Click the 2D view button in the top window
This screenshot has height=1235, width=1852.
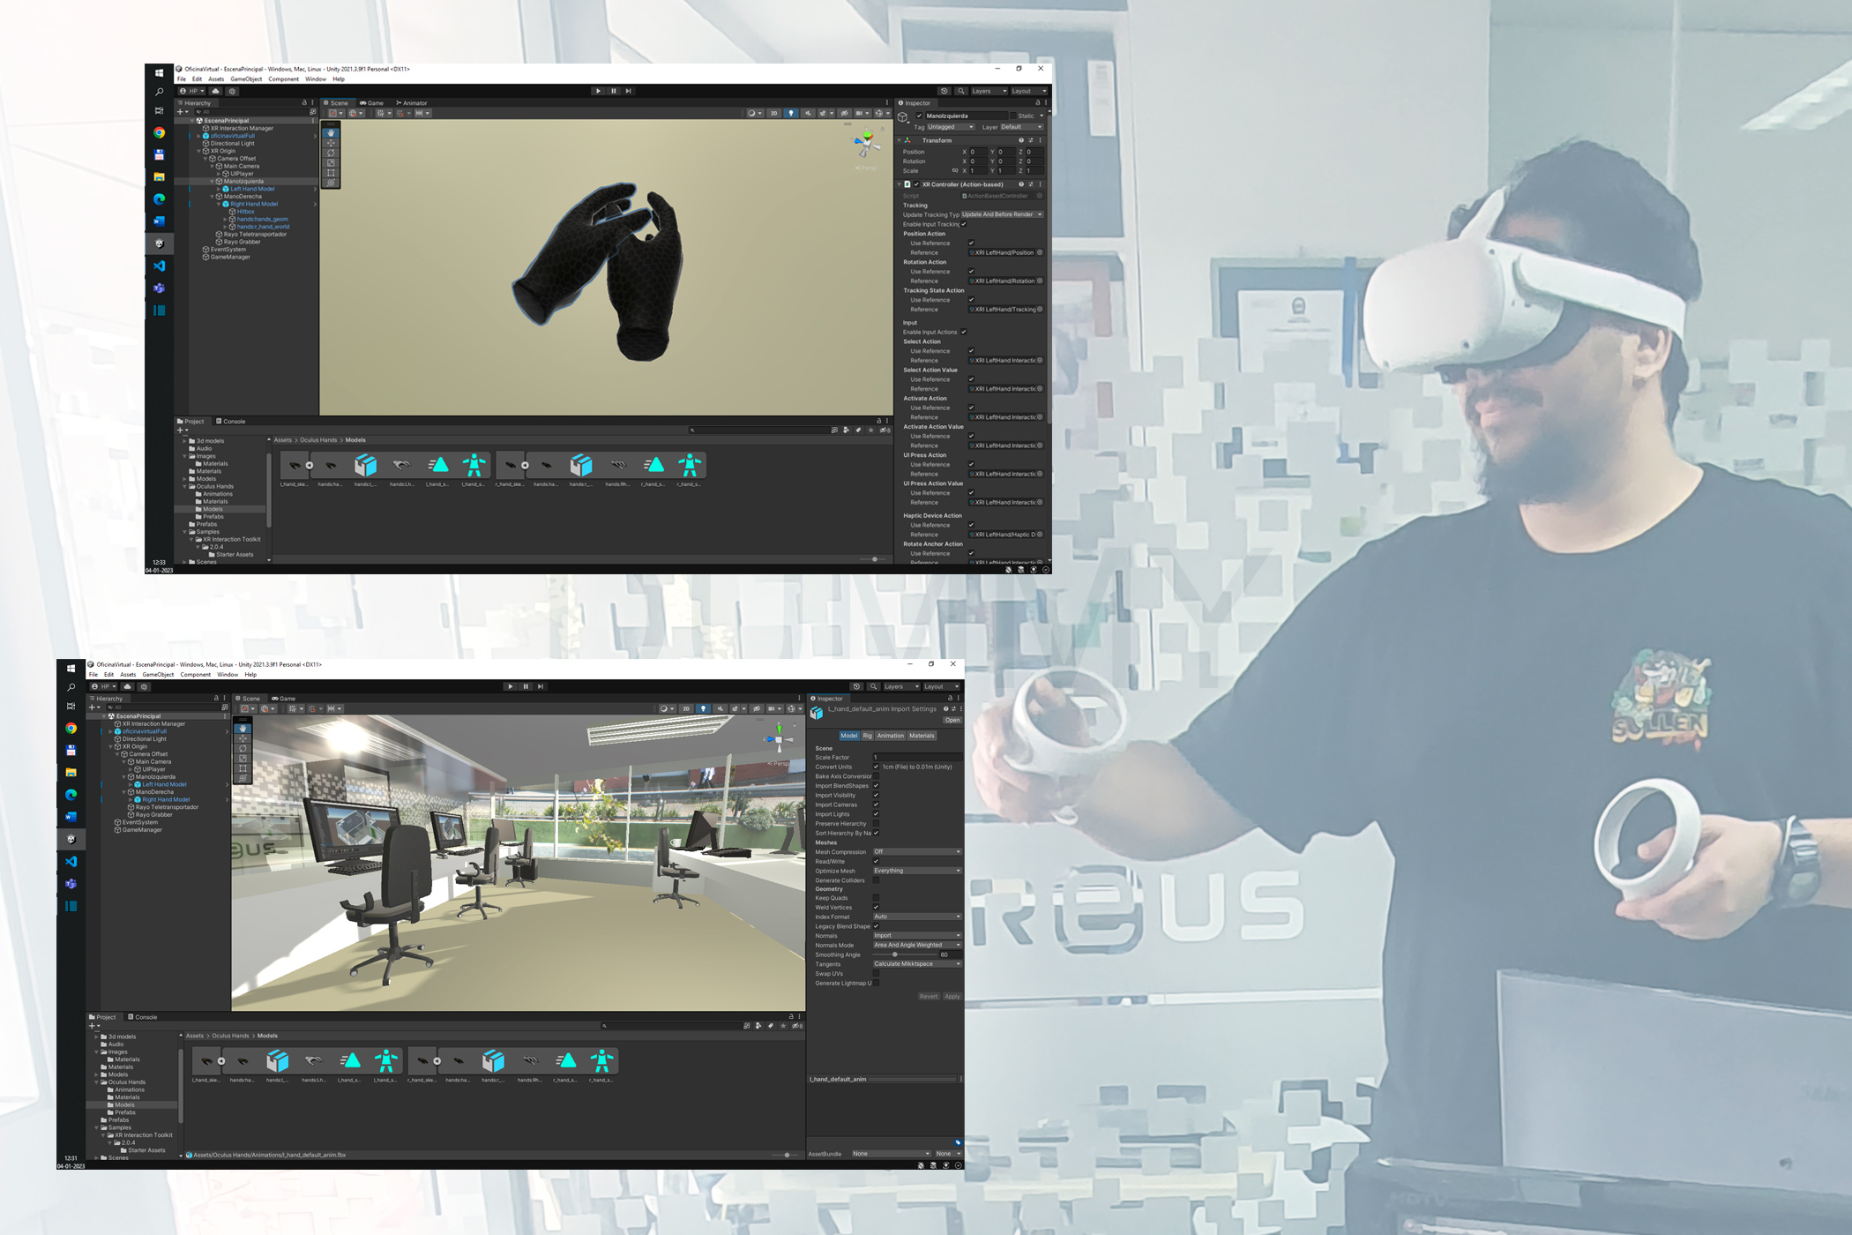773,113
